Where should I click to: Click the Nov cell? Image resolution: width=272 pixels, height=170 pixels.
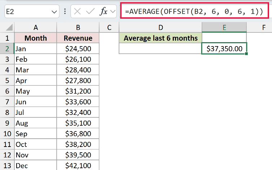36,155
